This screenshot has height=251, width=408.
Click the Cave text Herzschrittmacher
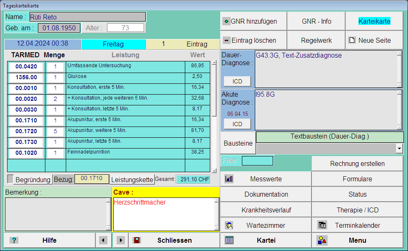click(140, 202)
